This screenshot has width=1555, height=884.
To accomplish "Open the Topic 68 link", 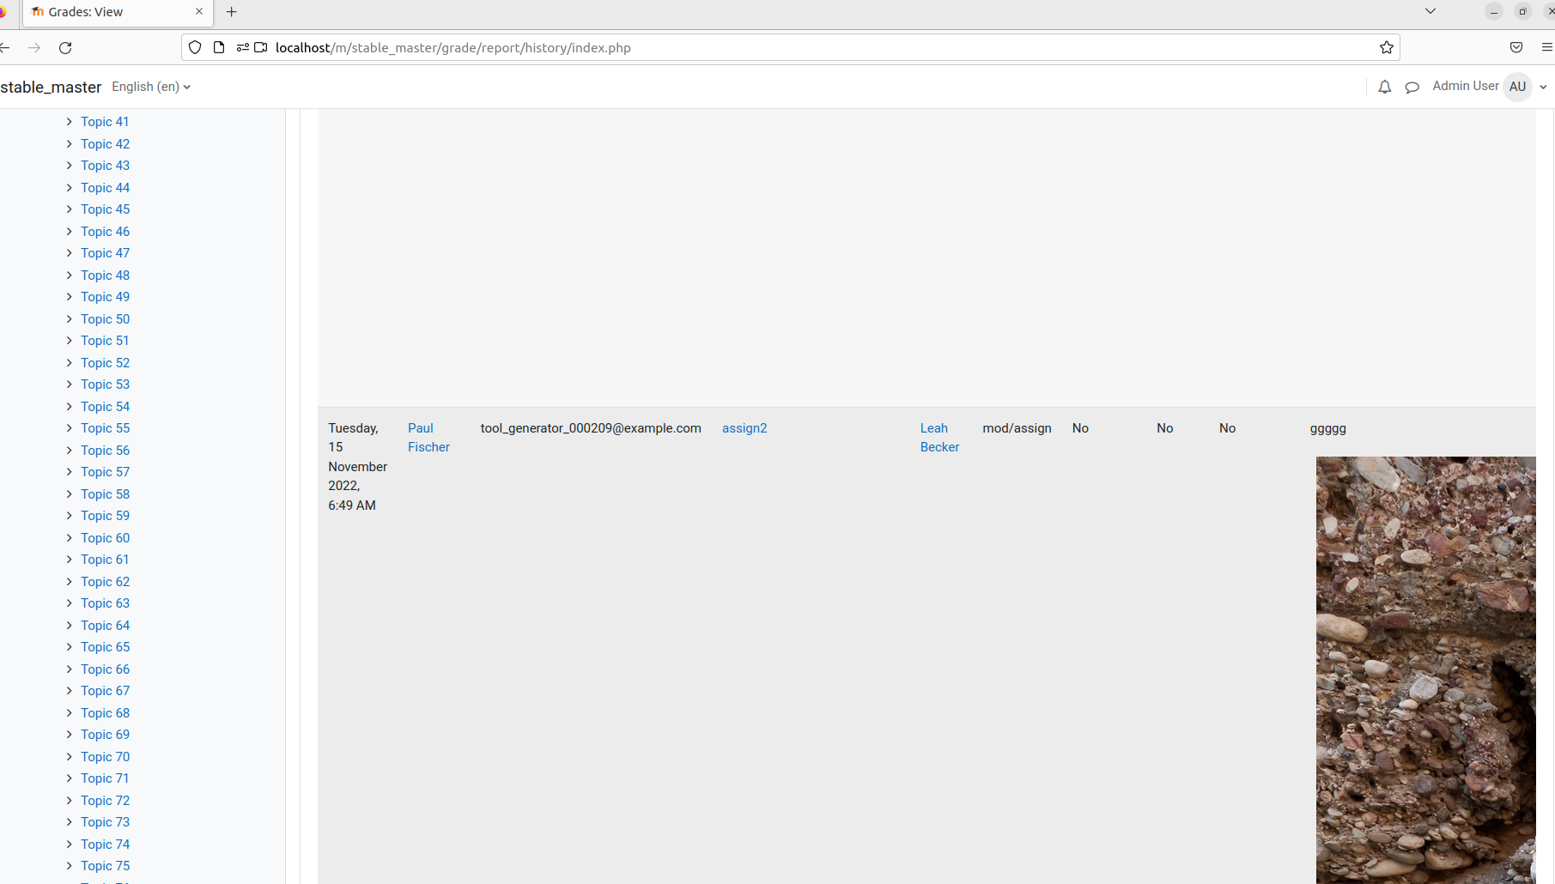I will [x=106, y=713].
